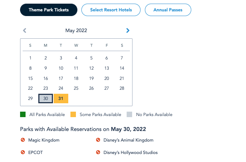Switch to Select Resort Hotels tab

pyautogui.click(x=111, y=10)
